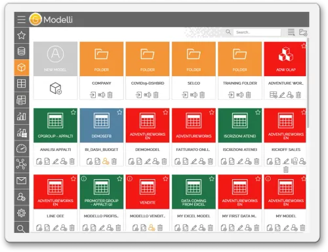Open the stacked tables sidebar icon
Image resolution: width=328 pixels, height=252 pixels.
point(22,100)
